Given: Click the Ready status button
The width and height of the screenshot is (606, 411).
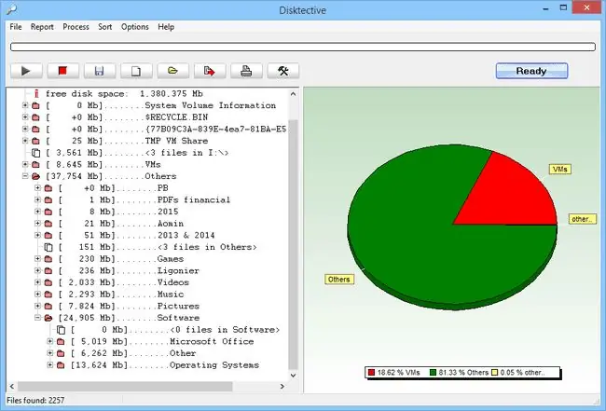Looking at the screenshot, I should coord(531,71).
